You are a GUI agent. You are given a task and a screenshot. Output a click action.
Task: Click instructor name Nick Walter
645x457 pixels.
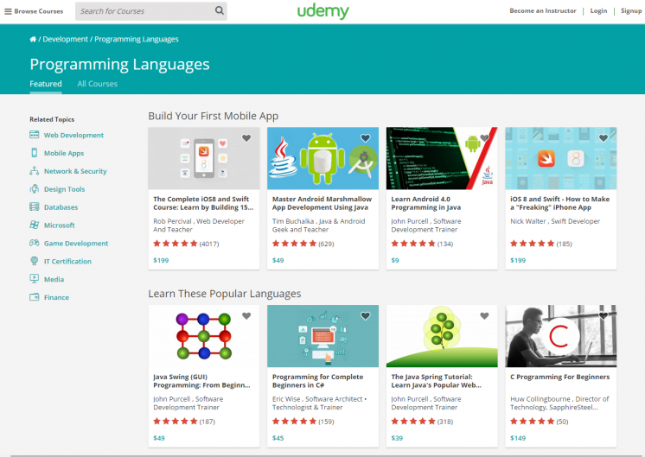(x=527, y=221)
